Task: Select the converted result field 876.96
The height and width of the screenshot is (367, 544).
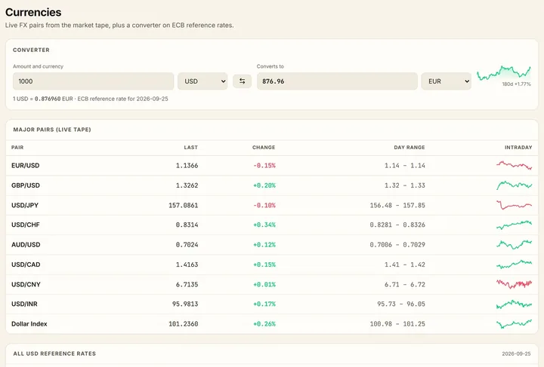Action: [337, 81]
